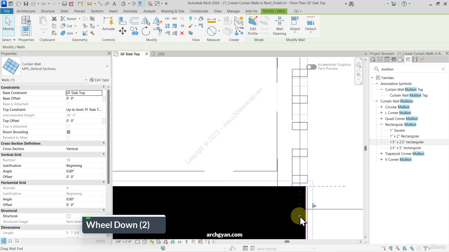Click the Copy tool icon in Modify panel
Screen dimensions: 449x252
pos(134,32)
